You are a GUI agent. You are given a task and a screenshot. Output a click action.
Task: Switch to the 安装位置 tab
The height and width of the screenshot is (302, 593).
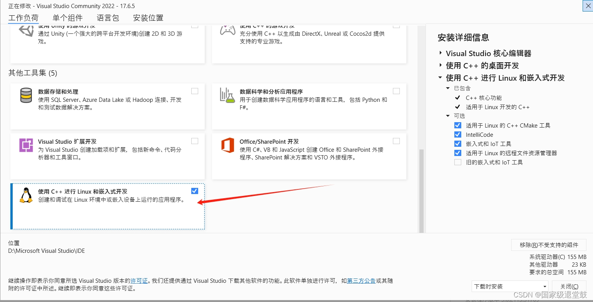(x=148, y=18)
